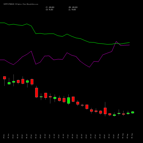Click the low value L: 9.05
Viewport: 143px width, 143px height.
(x=72, y=10)
